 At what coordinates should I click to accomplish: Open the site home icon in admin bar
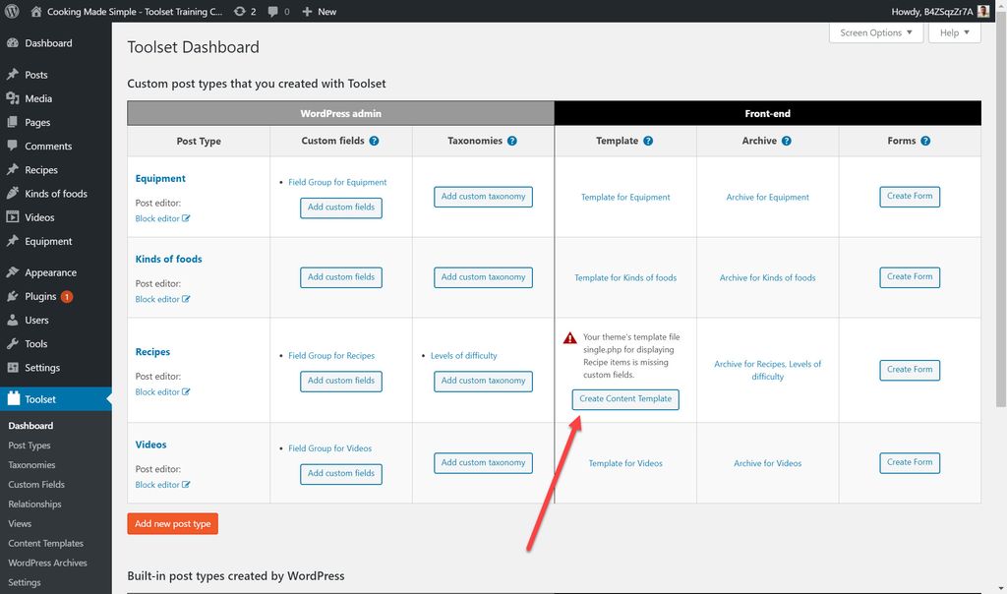tap(36, 12)
